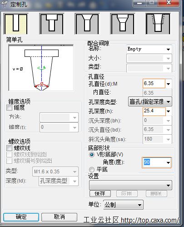Minimize the 定制孔 dialog window

139,3
